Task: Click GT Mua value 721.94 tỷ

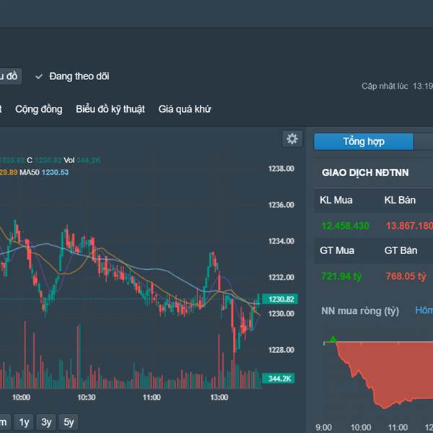Action: (x=341, y=276)
